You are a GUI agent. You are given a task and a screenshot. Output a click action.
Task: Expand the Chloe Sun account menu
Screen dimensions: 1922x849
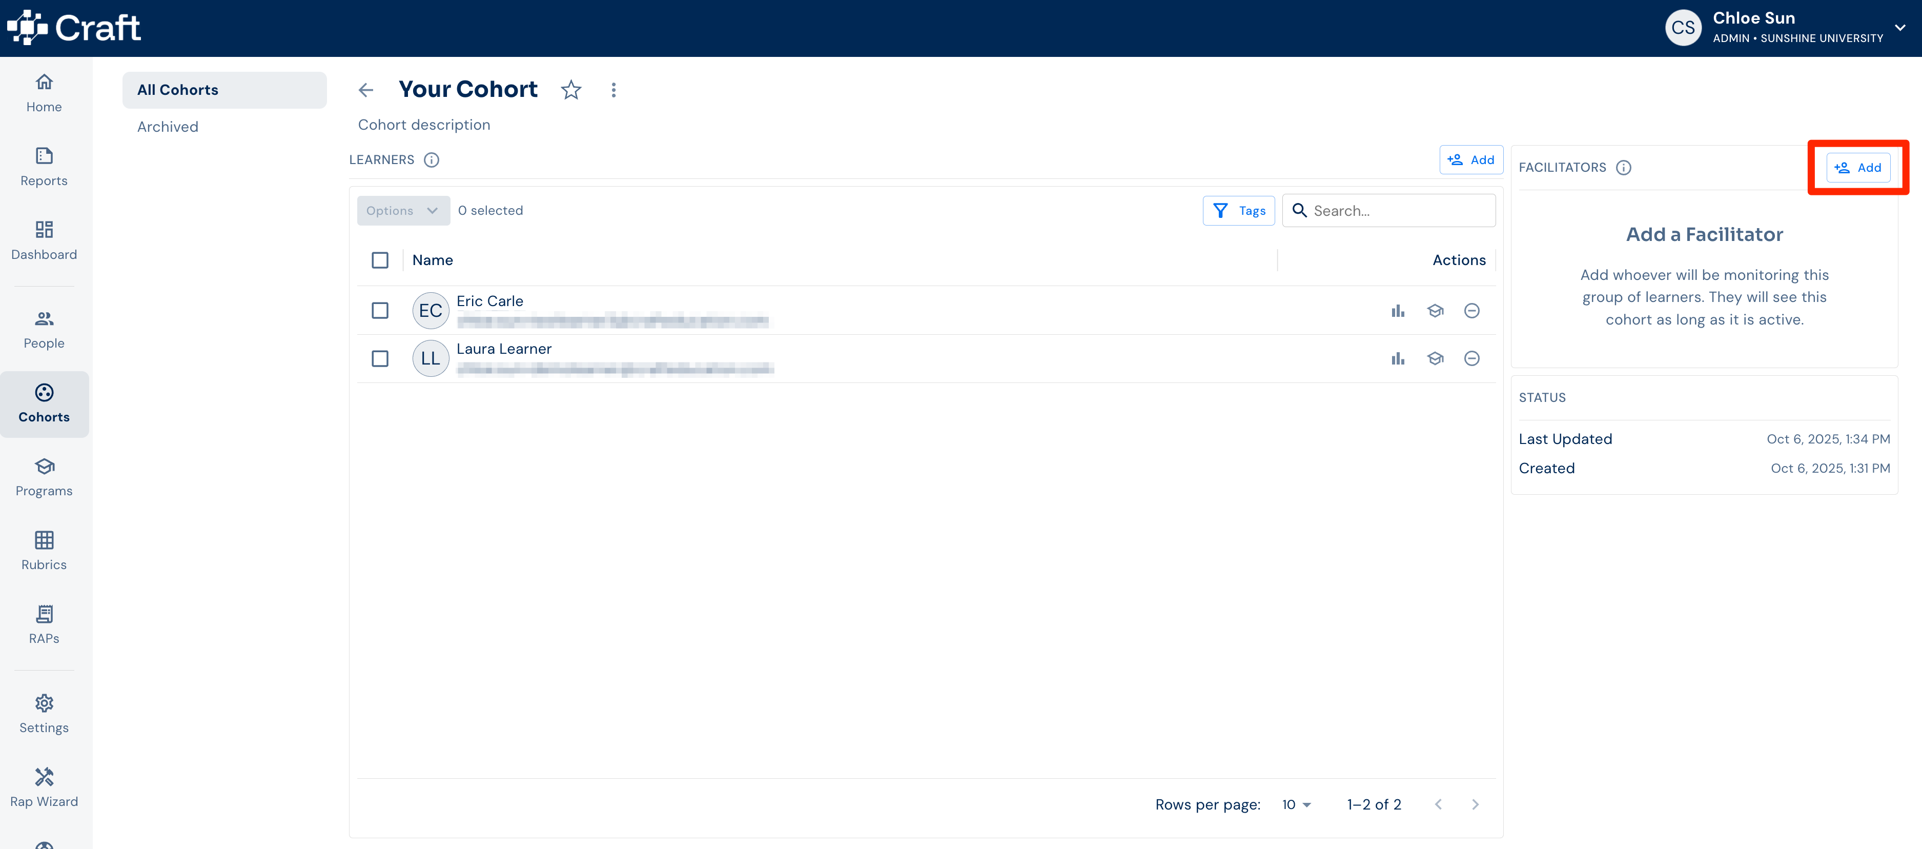[1899, 28]
